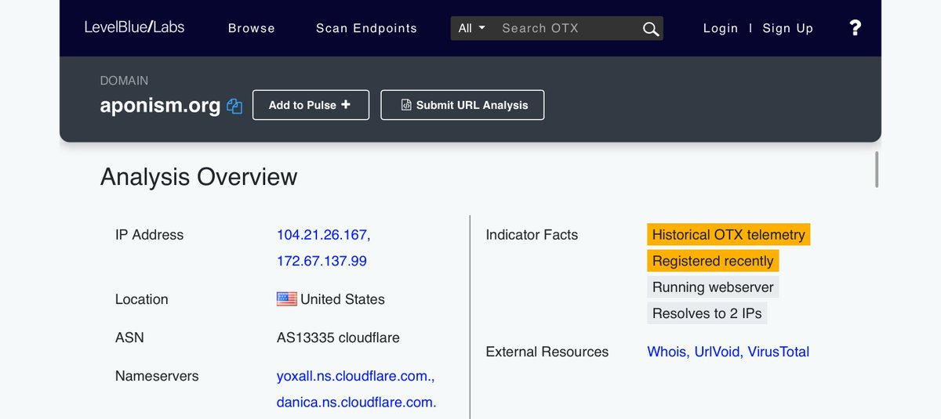Click the Login link

click(721, 28)
